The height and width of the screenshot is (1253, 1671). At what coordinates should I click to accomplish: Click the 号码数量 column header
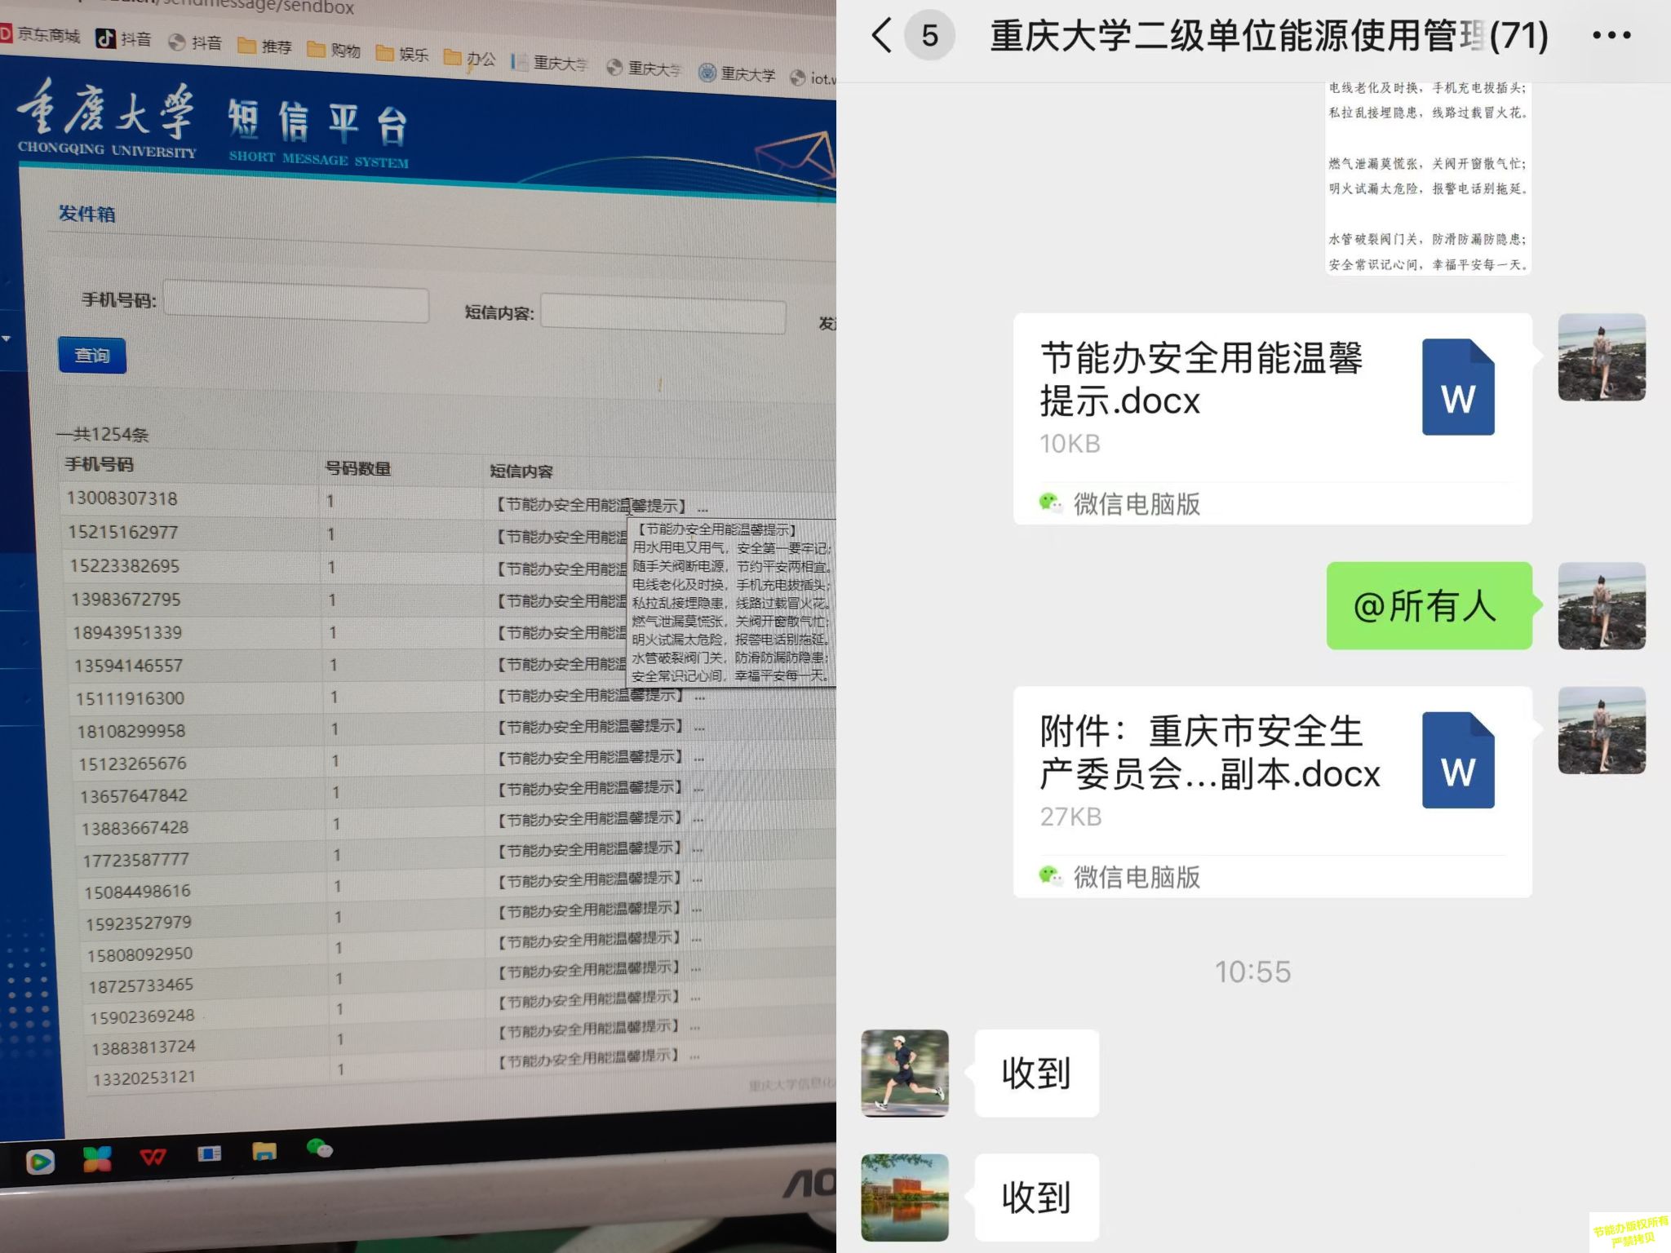tap(357, 468)
